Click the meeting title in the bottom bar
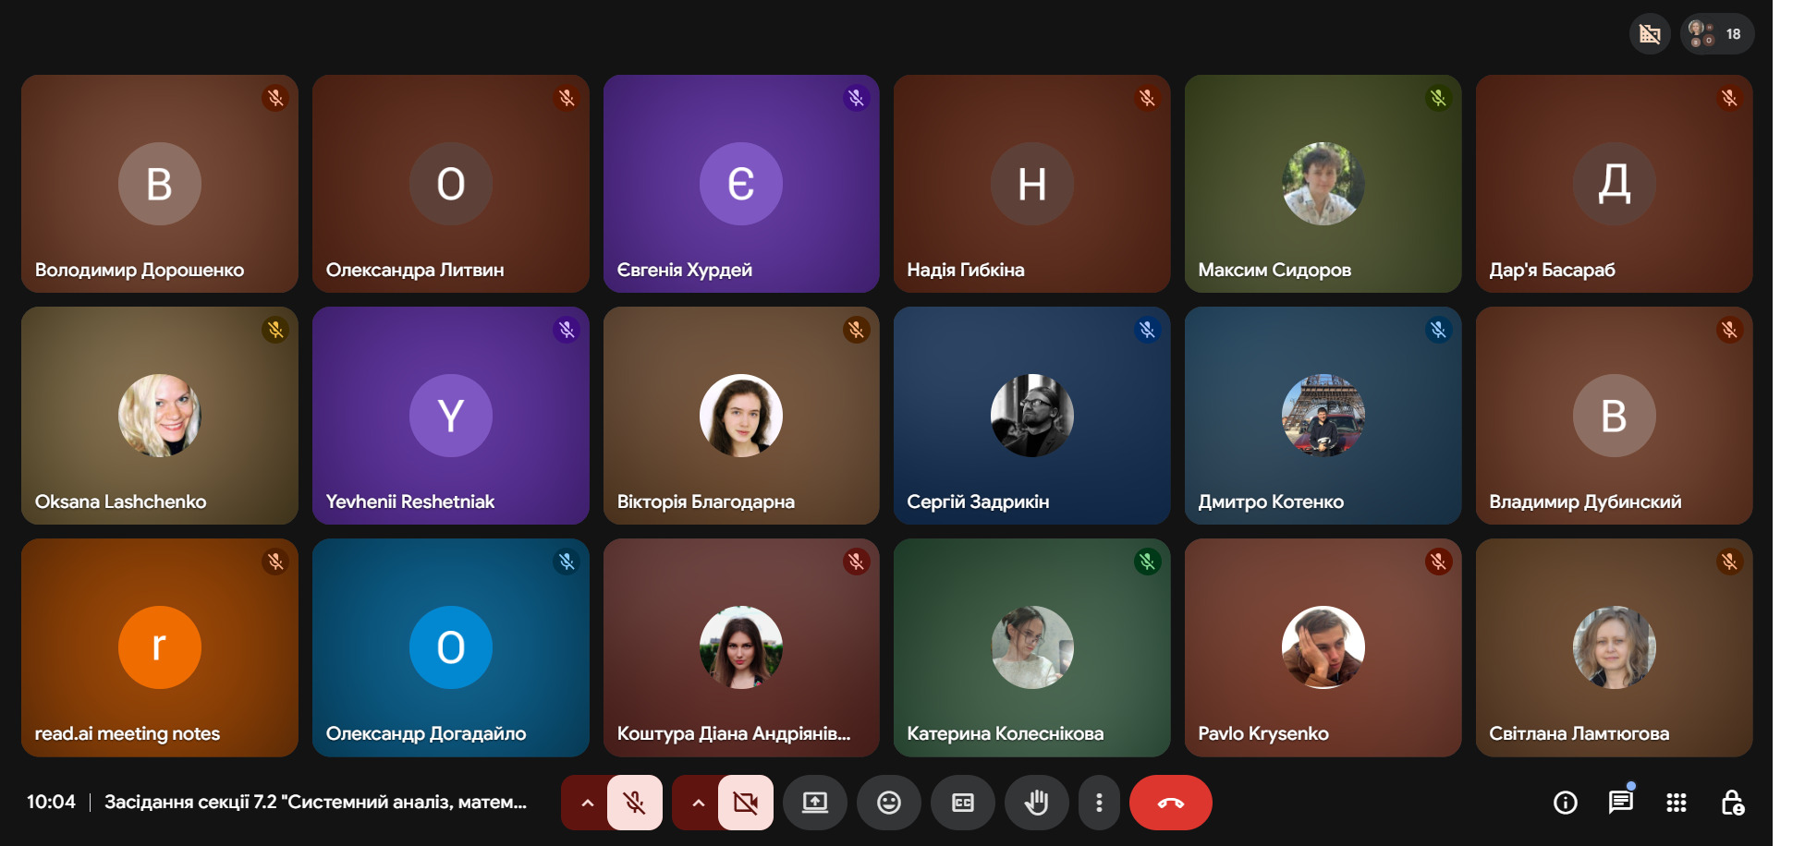The width and height of the screenshot is (1817, 846). tap(315, 802)
